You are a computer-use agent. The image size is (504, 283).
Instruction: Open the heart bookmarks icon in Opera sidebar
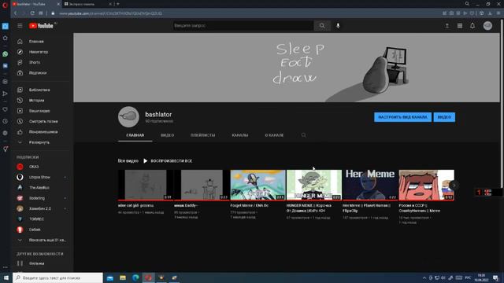(x=6, y=109)
